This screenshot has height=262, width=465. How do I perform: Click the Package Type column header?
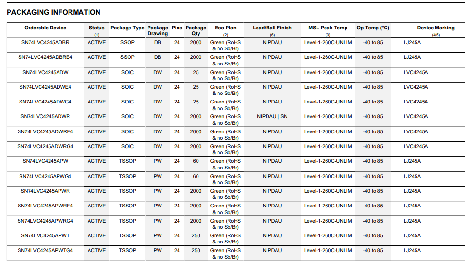pos(127,28)
